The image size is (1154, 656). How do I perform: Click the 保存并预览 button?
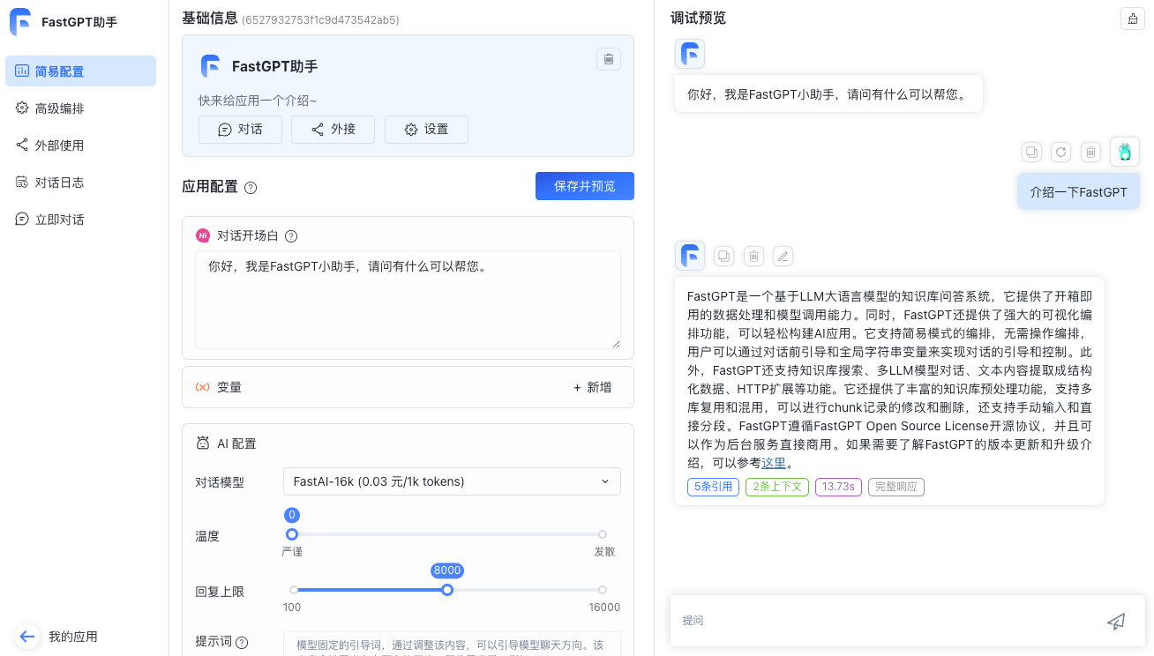584,186
